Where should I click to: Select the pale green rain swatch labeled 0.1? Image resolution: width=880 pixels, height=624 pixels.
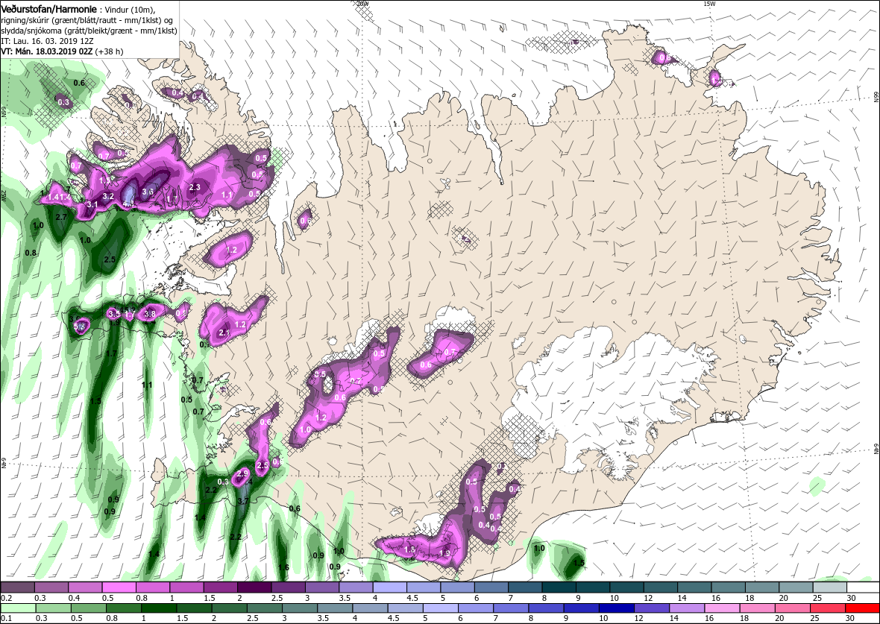[x=18, y=609]
